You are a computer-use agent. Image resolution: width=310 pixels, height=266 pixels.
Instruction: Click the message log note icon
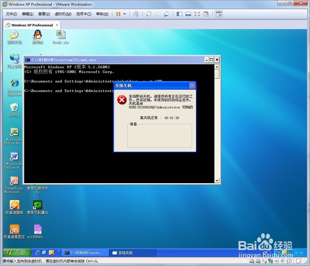(x=299, y=261)
